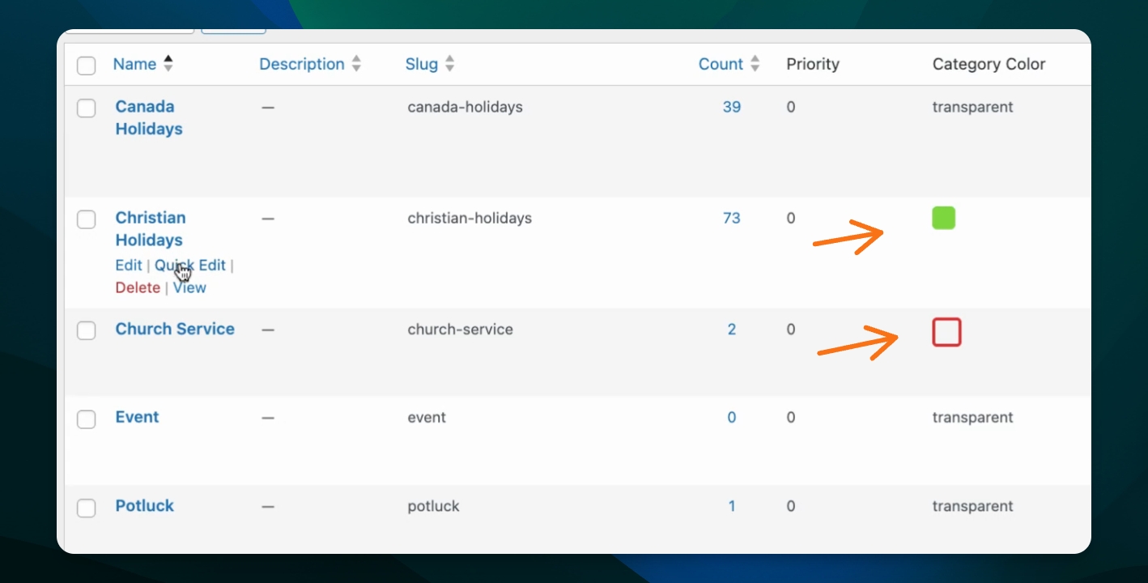Click transparent color value for Event
1148x583 pixels.
972,417
